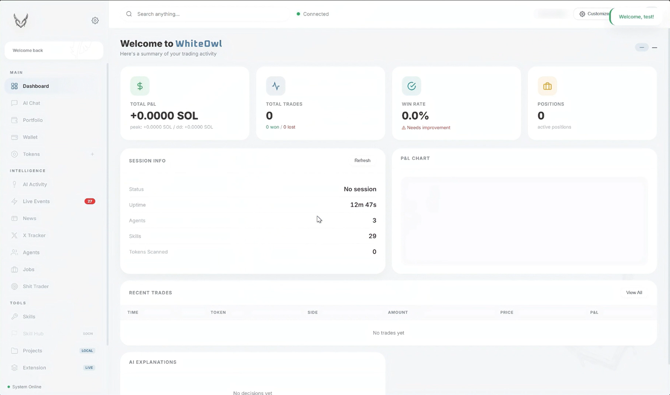
Task: Click the sidebar vertical scrollbar
Action: 107,204
